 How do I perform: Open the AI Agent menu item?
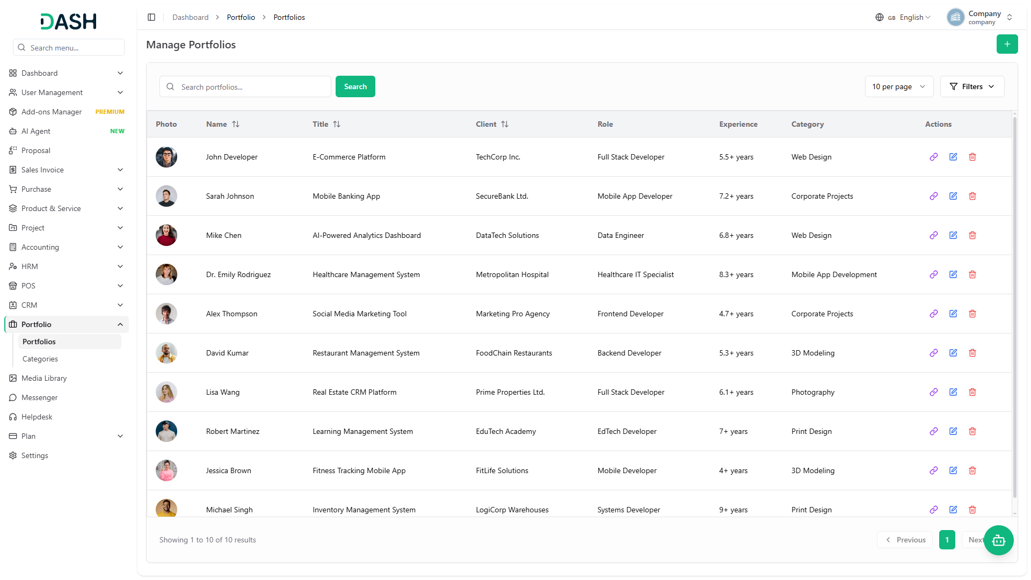pyautogui.click(x=67, y=131)
